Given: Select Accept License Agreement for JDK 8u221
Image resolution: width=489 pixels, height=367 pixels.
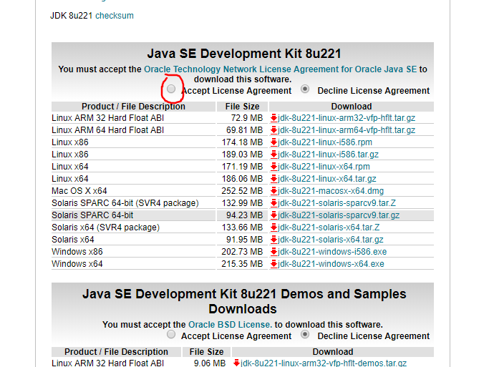Looking at the screenshot, I should click(x=171, y=89).
